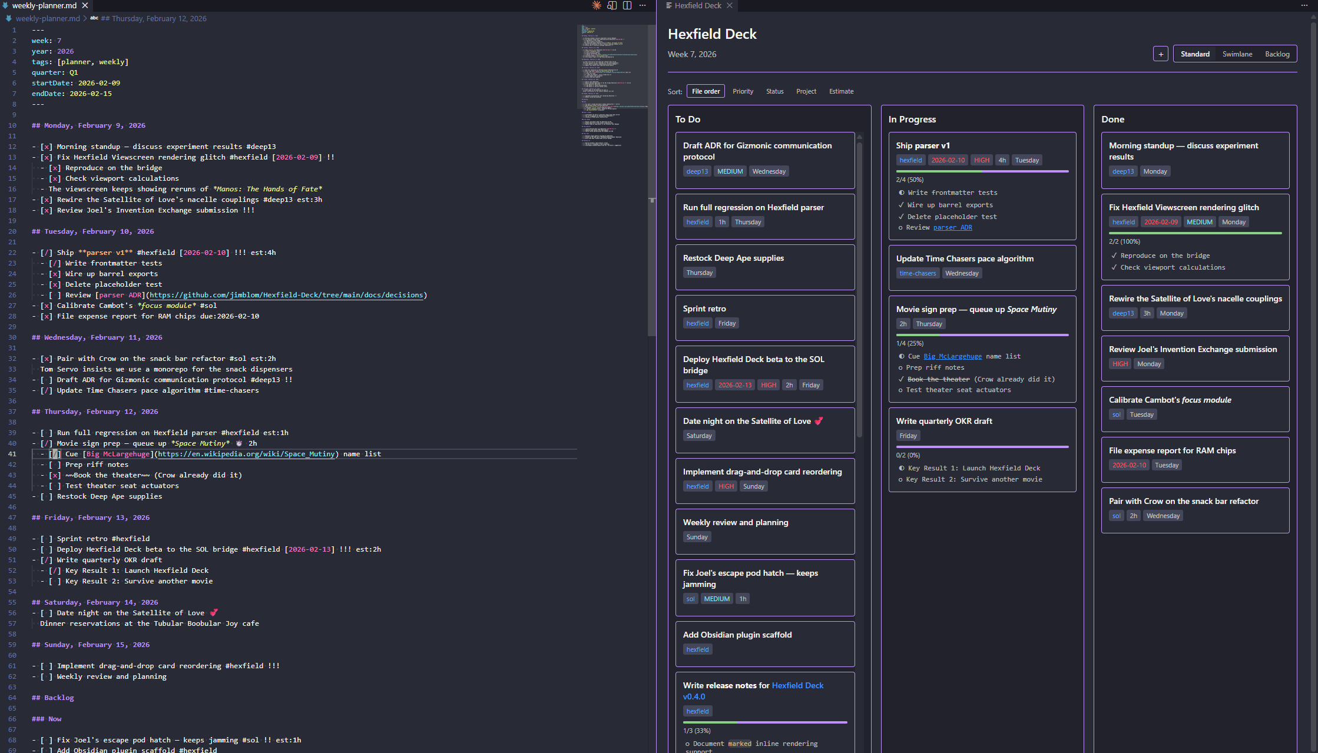Image resolution: width=1318 pixels, height=753 pixels.
Task: Sort cards by File order
Action: click(x=706, y=91)
